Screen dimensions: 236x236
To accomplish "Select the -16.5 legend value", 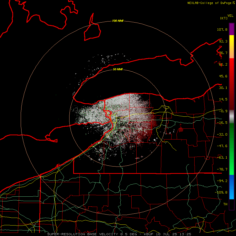I will coord(222,123).
